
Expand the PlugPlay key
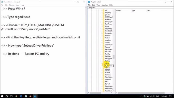(x=101, y=13)
